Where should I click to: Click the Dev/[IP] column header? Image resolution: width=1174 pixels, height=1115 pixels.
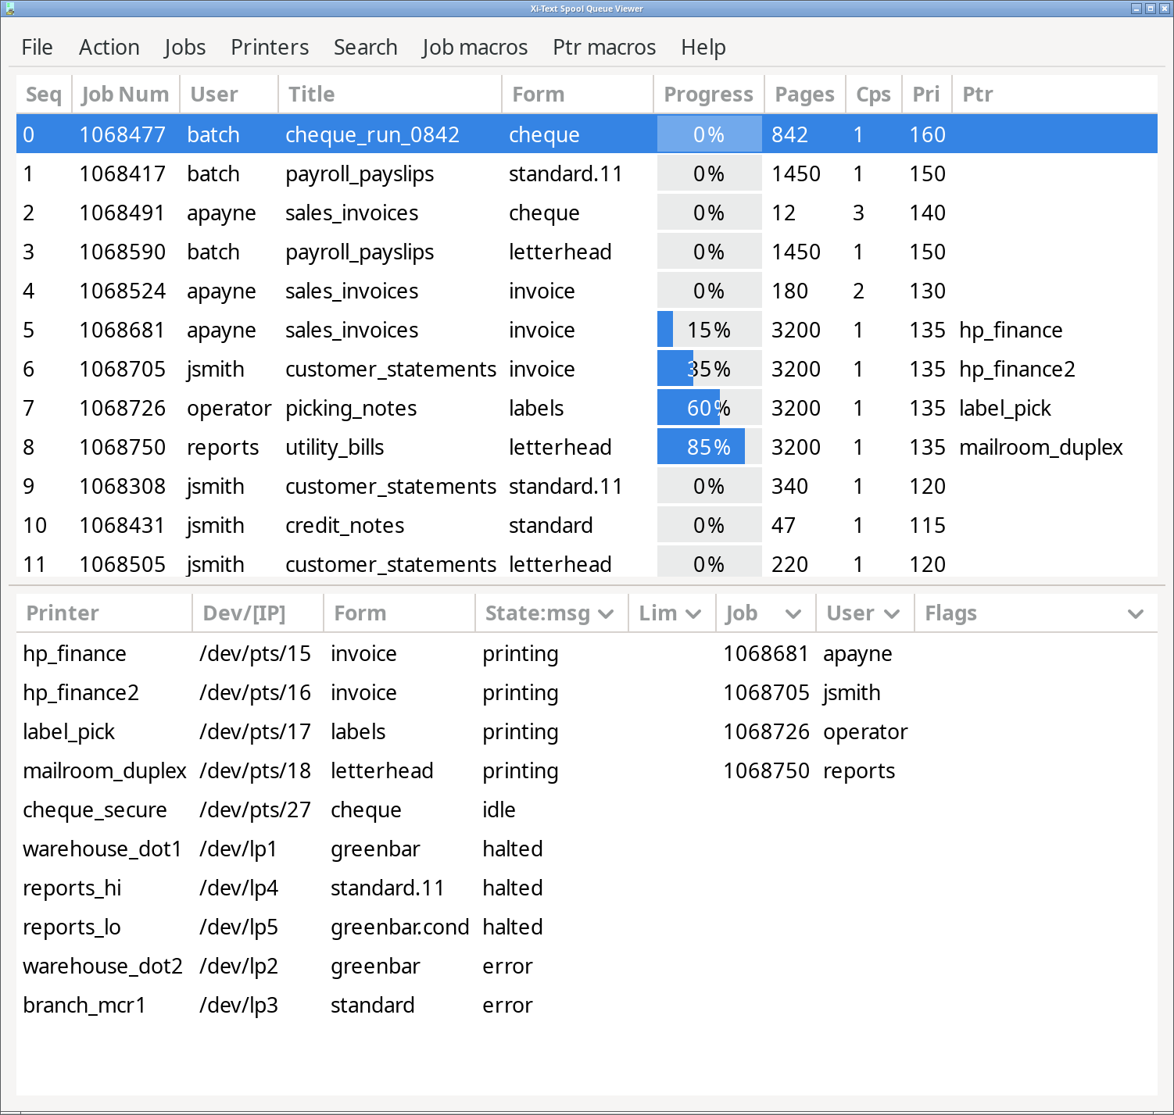(258, 613)
